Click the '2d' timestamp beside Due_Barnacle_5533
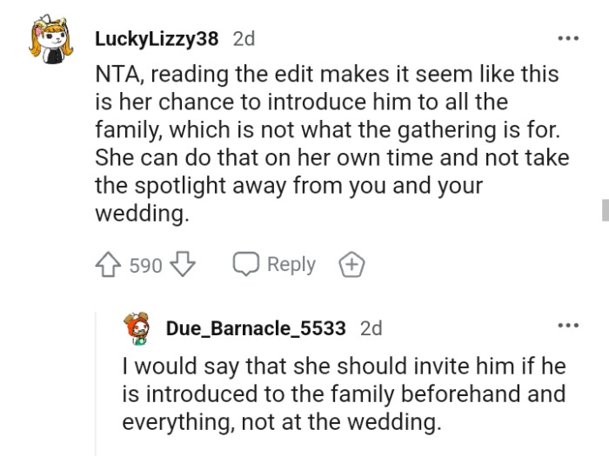The width and height of the screenshot is (609, 456). pos(371,328)
